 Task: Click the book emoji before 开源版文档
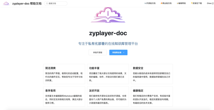click(145, 3)
